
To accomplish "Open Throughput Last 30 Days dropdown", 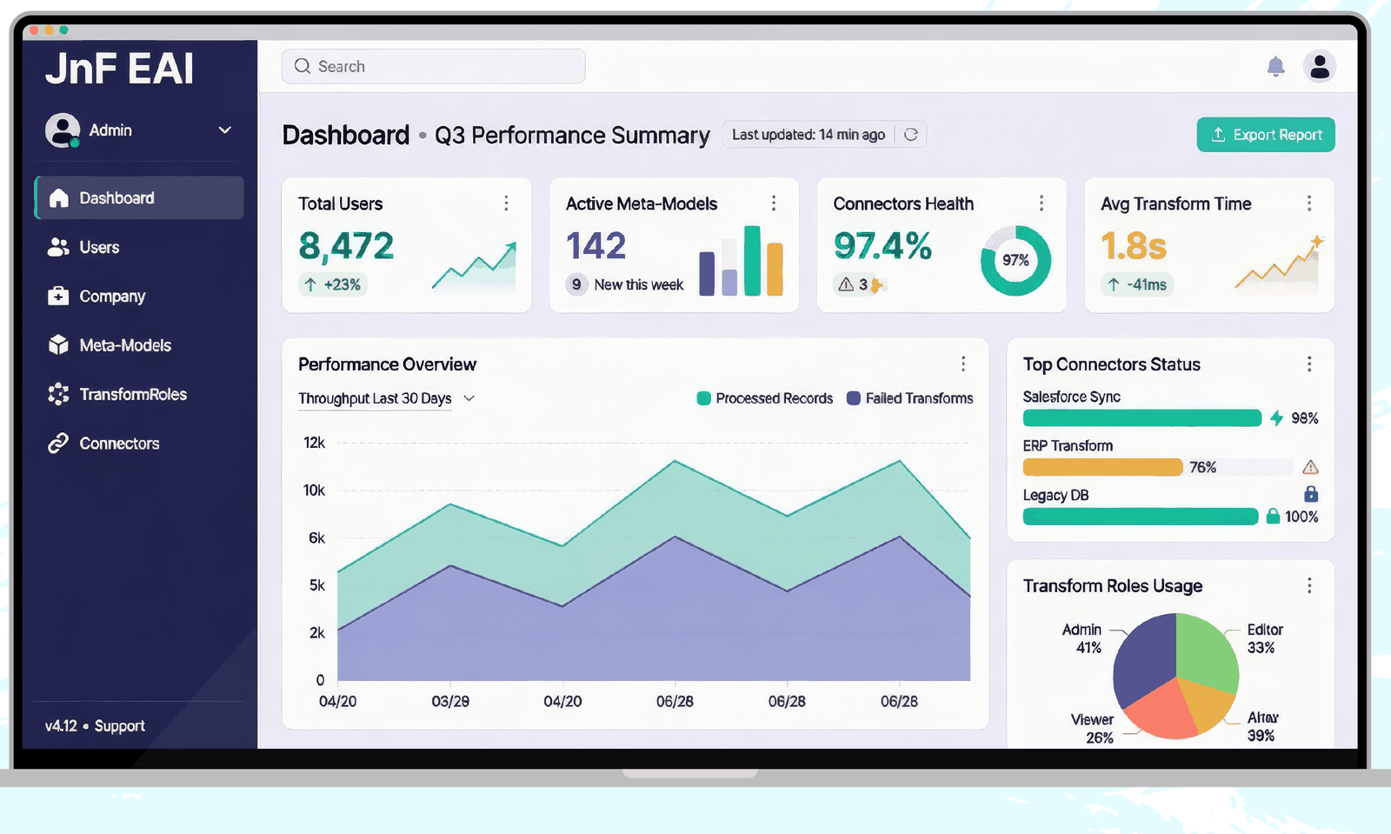I will click(x=387, y=398).
